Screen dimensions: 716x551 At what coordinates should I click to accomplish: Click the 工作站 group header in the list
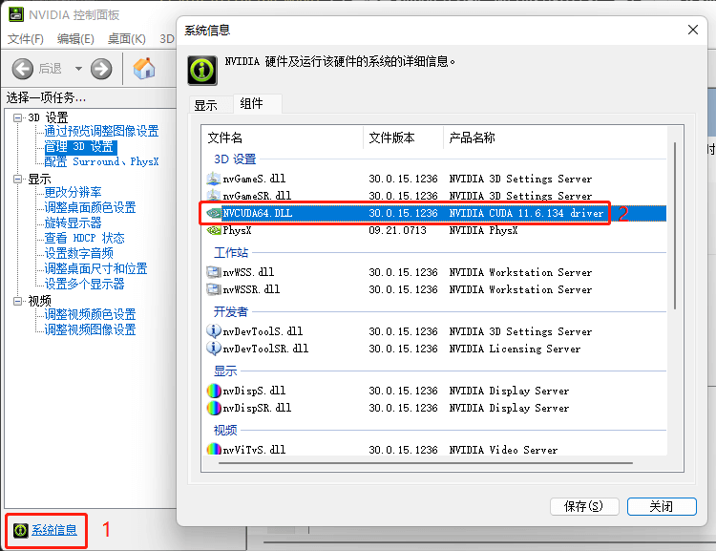(231, 253)
